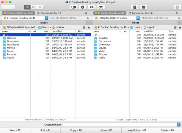Add a new tab in the right pane
Image resolution: width=182 pixels, height=133 pixels.
(x=180, y=23)
